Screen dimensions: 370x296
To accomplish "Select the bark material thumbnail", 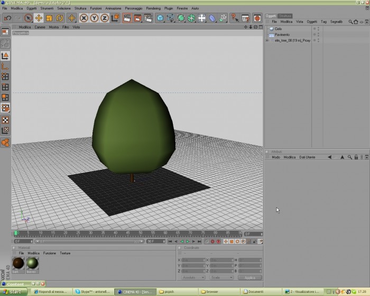I will pos(18,265).
